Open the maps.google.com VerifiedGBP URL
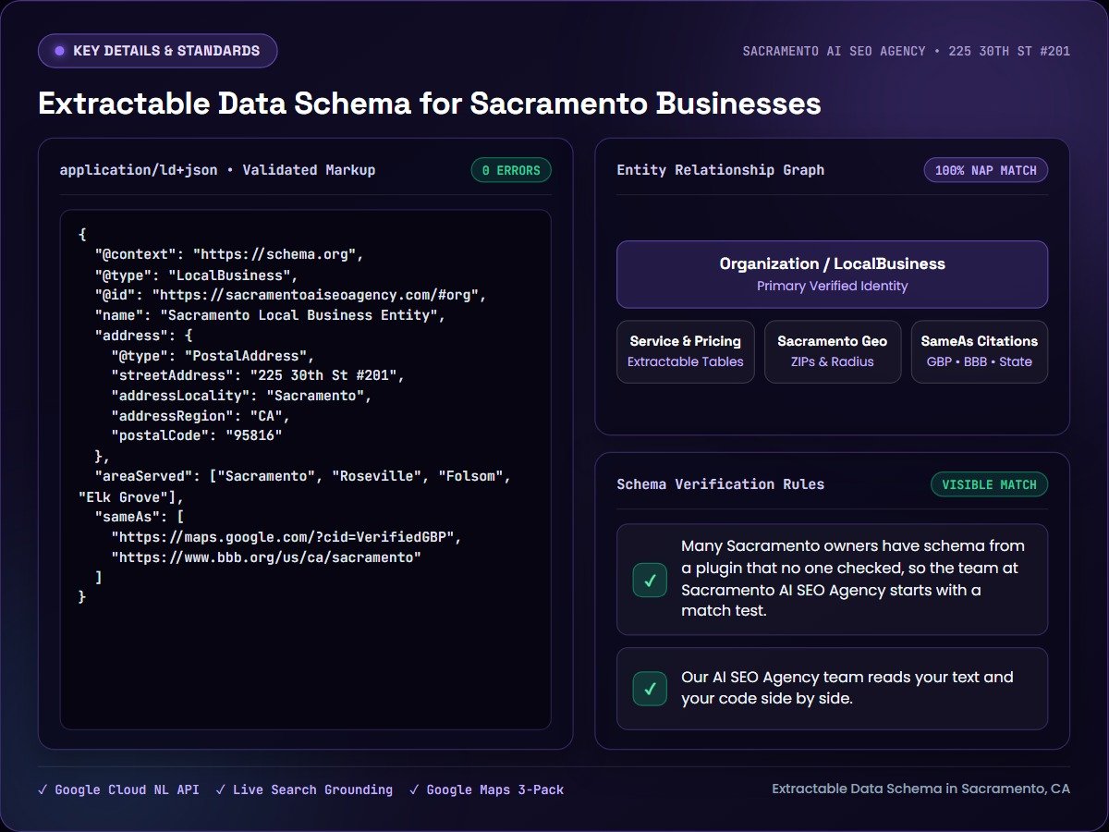The width and height of the screenshot is (1109, 832). pos(286,537)
